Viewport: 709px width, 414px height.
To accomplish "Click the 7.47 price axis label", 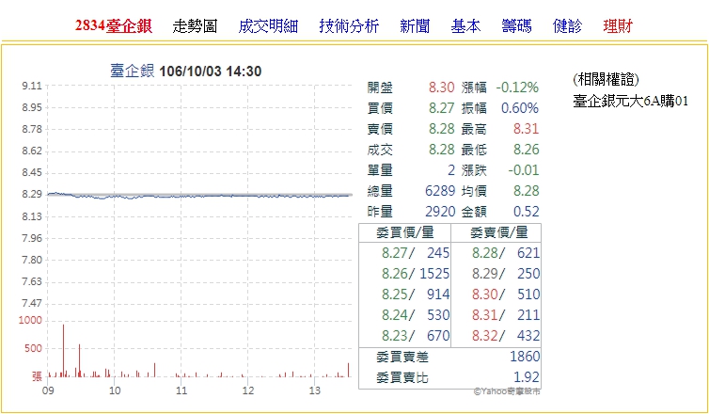I will (32, 303).
